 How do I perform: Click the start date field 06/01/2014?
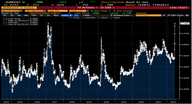pyautogui.click(x=11, y=11)
